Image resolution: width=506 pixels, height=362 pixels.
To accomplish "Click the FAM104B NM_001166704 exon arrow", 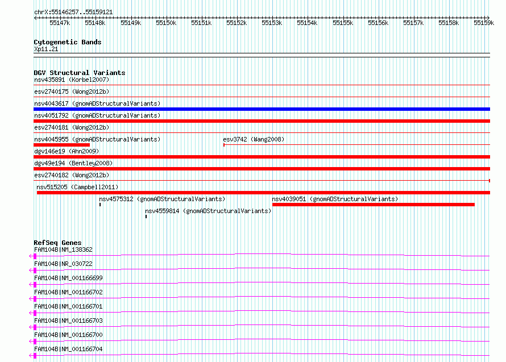I will tap(33, 356).
